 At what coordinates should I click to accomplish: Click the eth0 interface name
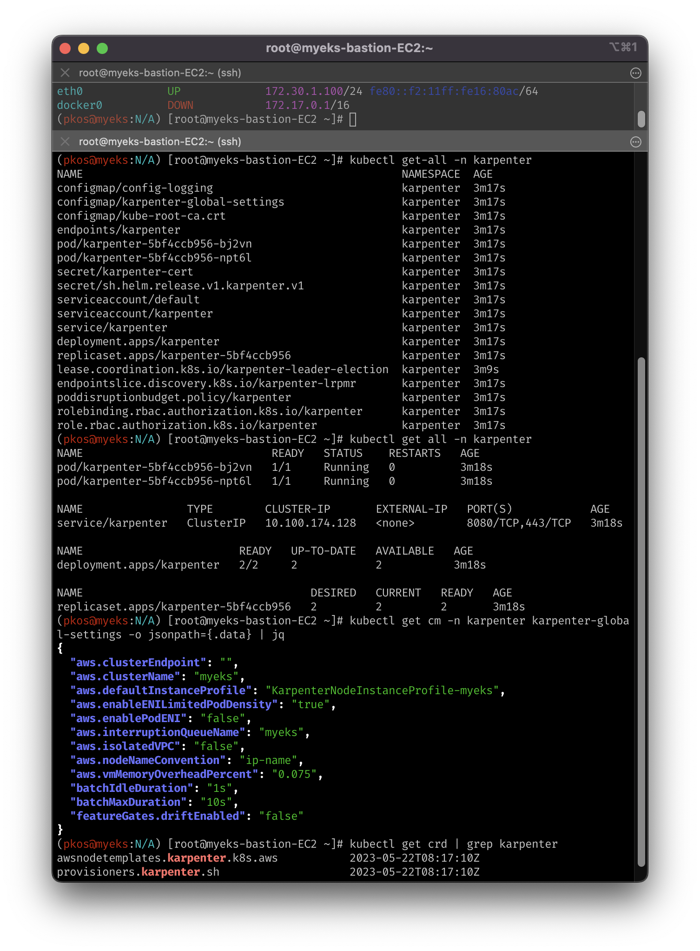point(70,91)
